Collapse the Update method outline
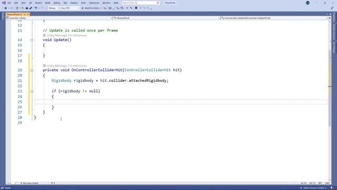337x190 pixels. click(x=32, y=40)
